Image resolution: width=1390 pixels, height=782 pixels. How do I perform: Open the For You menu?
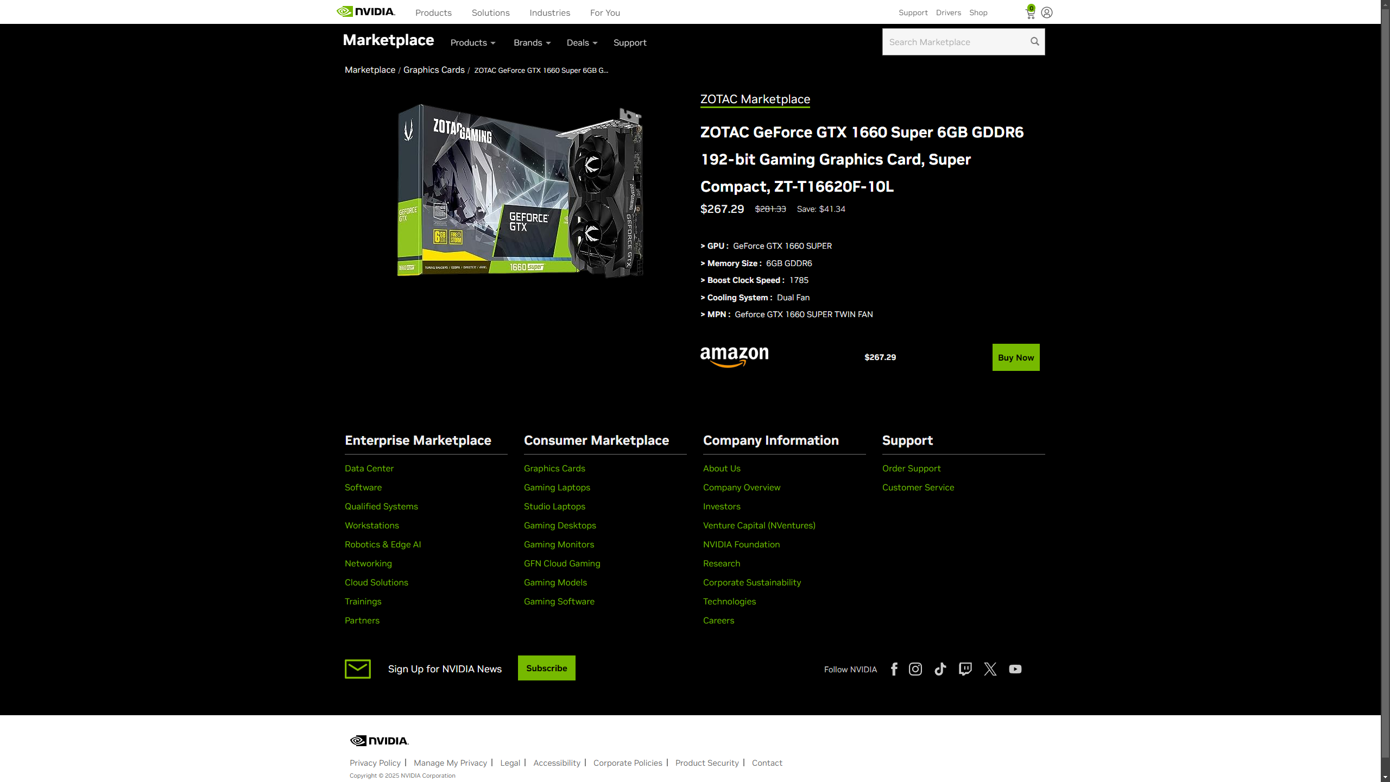605,12
